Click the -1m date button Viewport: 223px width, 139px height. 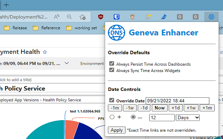click(x=115, y=108)
